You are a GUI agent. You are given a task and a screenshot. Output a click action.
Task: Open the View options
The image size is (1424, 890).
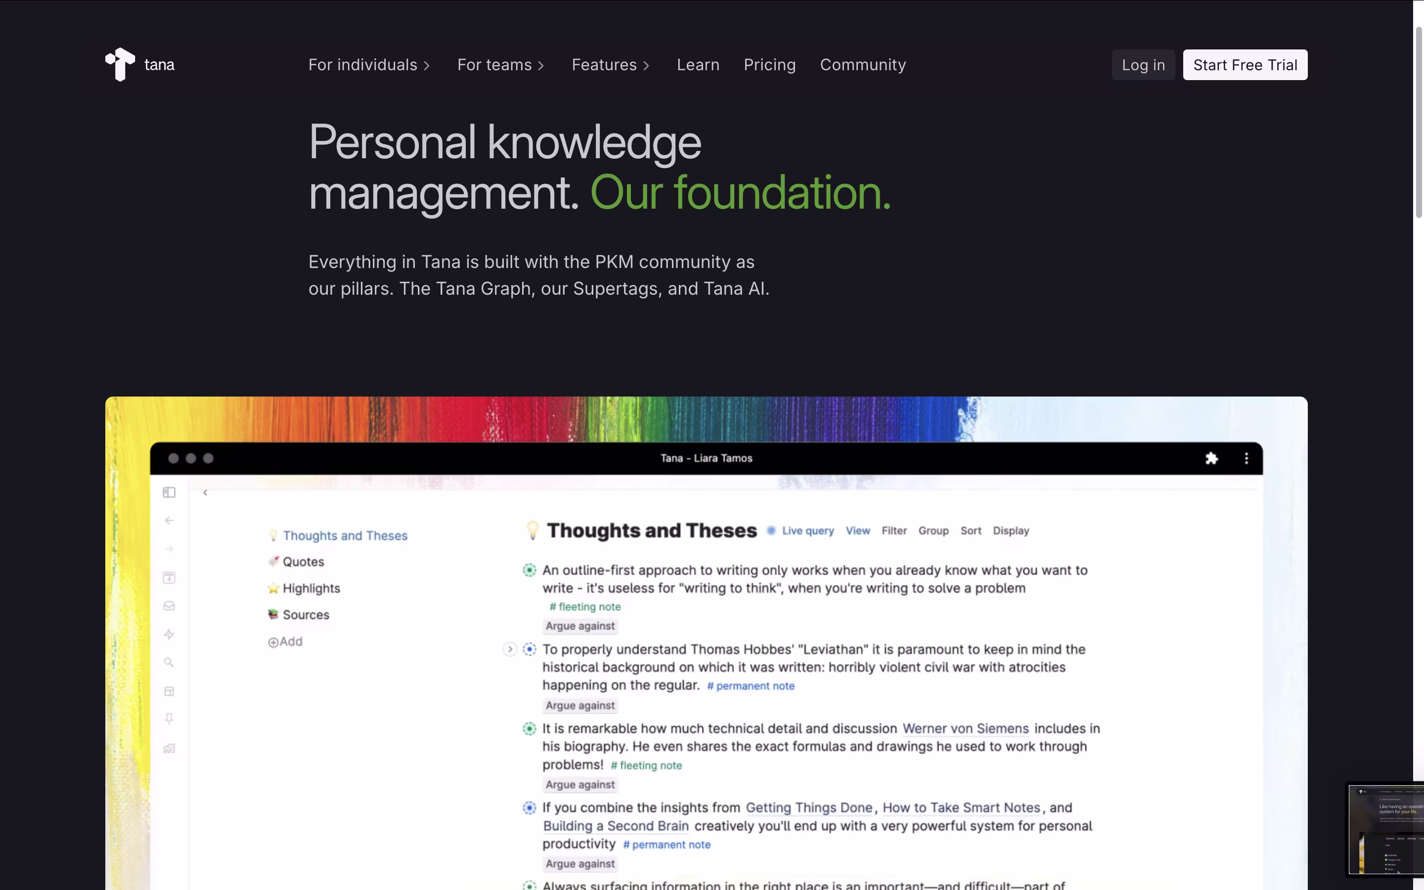[858, 531]
